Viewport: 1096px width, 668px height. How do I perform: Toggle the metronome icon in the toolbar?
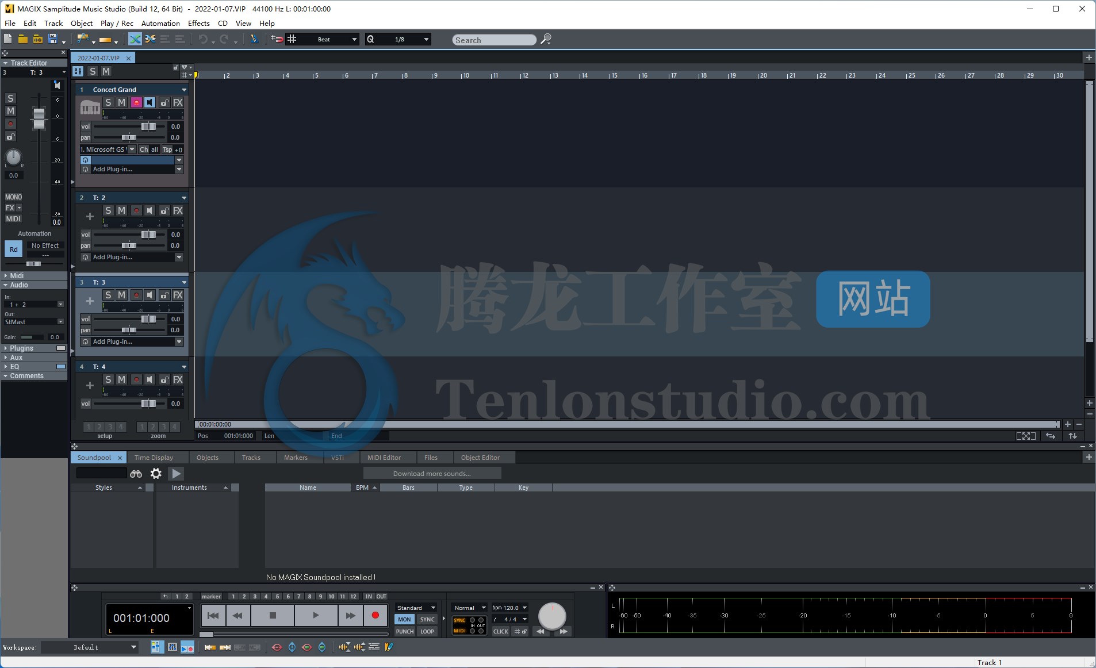coord(254,39)
